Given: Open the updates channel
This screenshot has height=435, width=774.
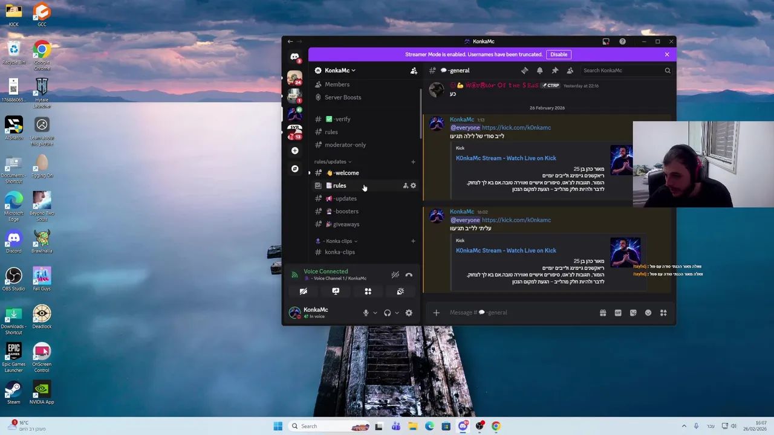Looking at the screenshot, I should (364, 199).
